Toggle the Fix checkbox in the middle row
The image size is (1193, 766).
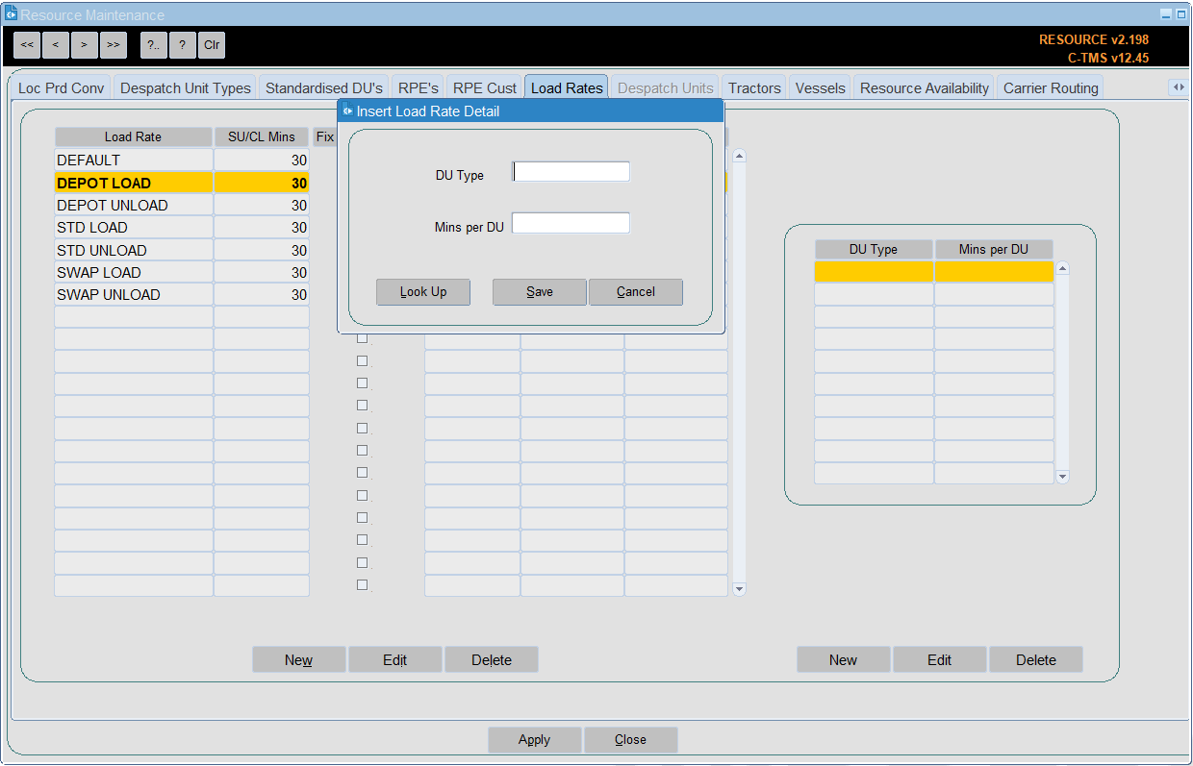[x=362, y=450]
